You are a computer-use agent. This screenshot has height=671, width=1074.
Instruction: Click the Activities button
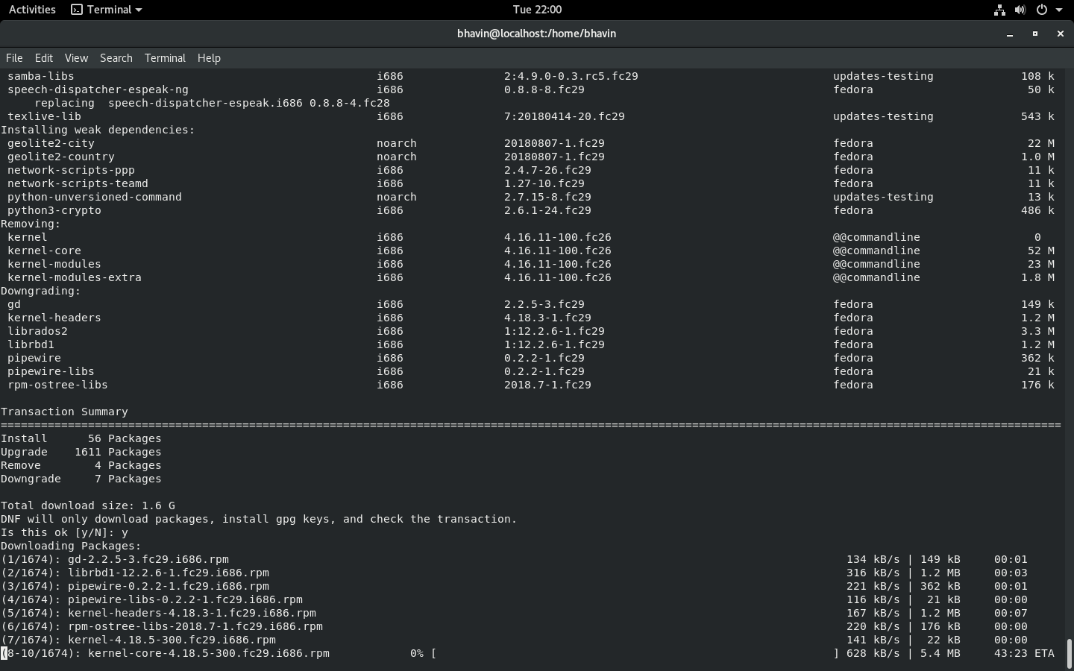tap(31, 10)
